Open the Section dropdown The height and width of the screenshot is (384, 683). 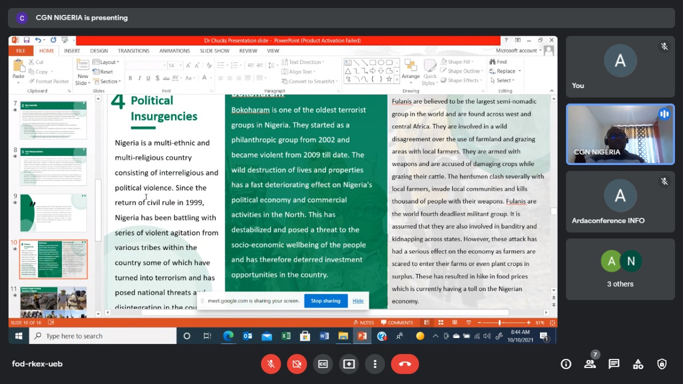click(x=107, y=81)
